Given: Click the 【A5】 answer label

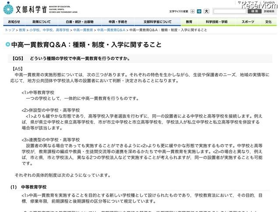Looking at the screenshot, I should tap(17, 69).
